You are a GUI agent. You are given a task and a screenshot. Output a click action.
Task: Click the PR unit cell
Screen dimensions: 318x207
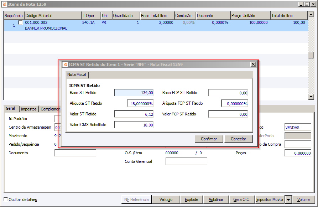[104, 22]
